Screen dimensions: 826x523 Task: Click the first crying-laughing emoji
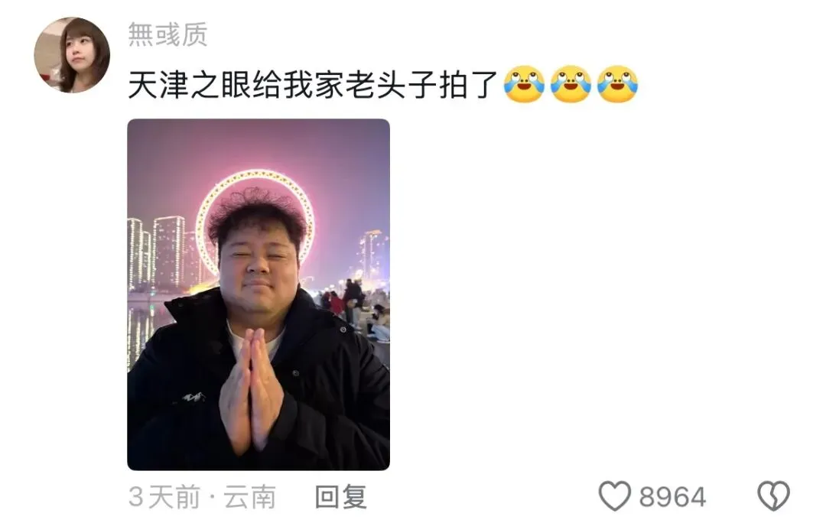point(524,84)
